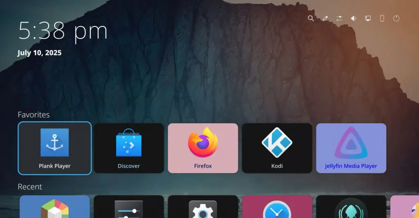Click the Discover label

pyautogui.click(x=129, y=166)
